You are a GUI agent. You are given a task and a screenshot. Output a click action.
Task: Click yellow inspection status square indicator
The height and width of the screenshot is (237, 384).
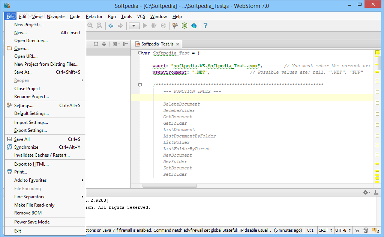click(x=377, y=52)
